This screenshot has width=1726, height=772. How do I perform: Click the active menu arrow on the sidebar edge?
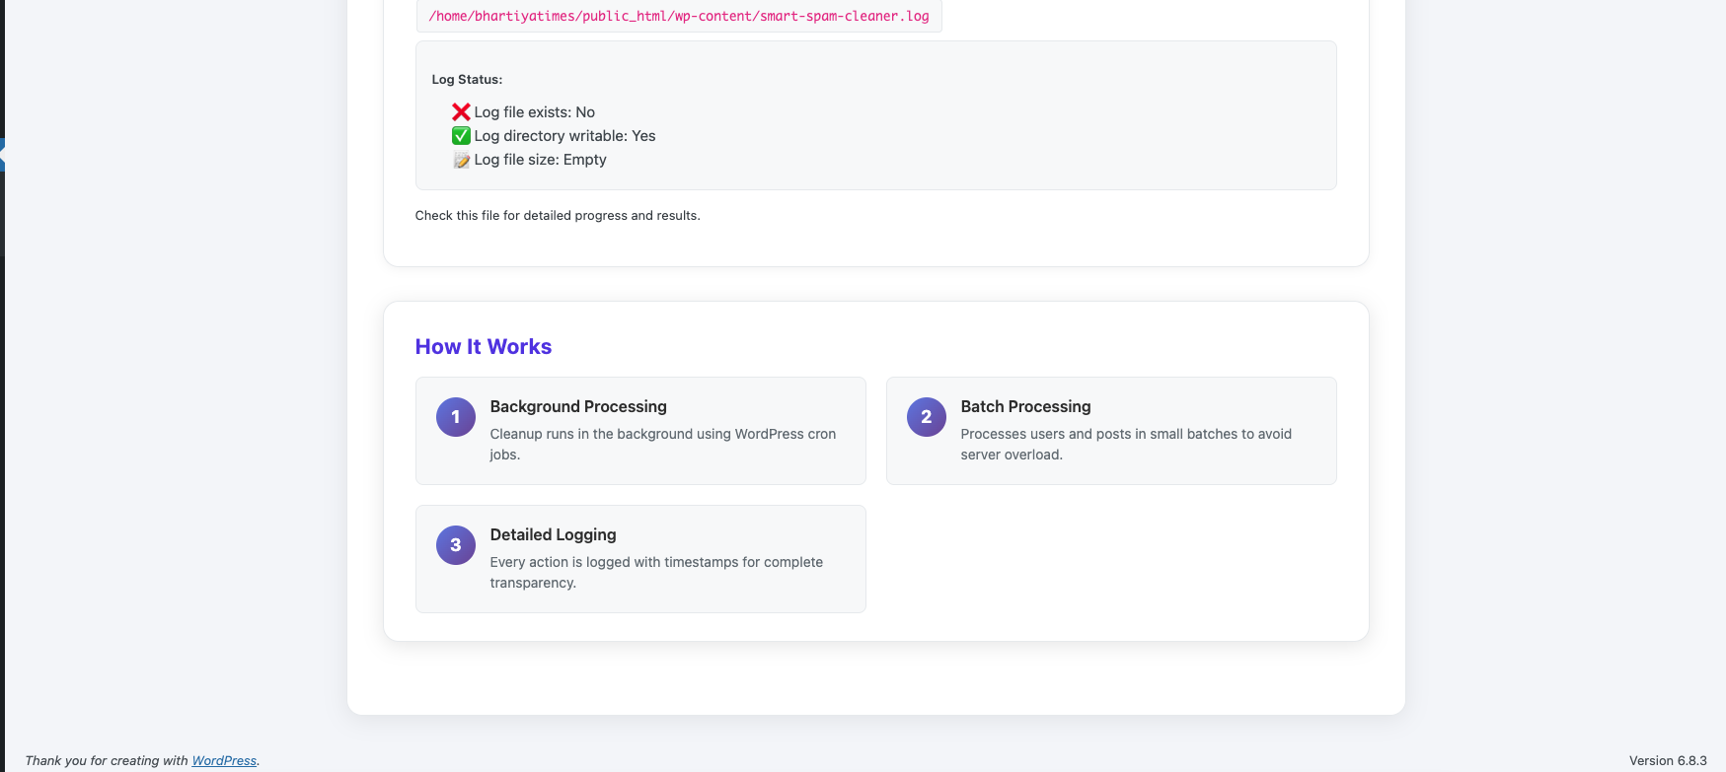tap(3, 154)
